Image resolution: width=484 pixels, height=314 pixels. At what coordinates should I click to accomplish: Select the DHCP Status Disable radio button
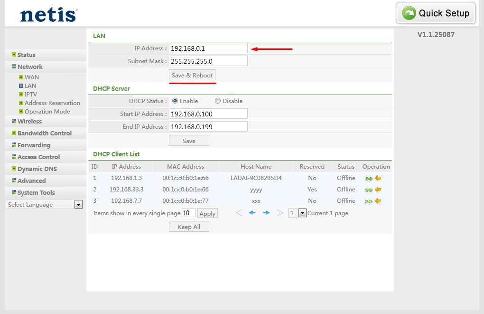pyautogui.click(x=218, y=101)
